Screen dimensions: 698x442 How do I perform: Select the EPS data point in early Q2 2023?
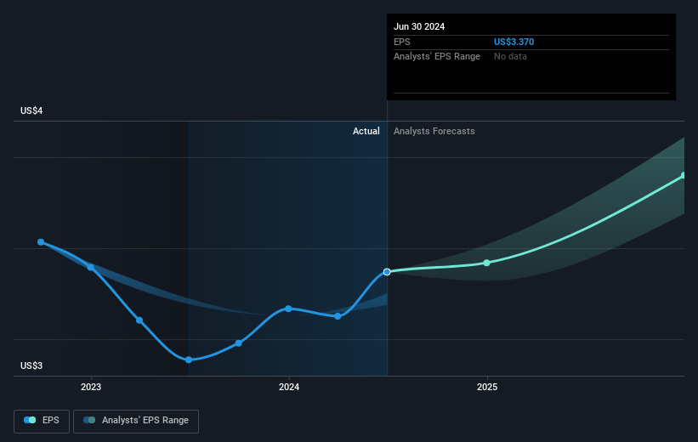point(139,320)
